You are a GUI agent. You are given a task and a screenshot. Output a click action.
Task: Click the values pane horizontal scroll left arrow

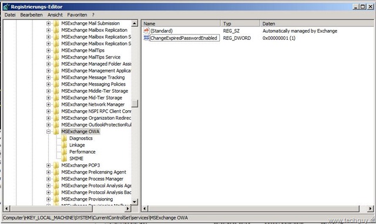[x=145, y=209]
